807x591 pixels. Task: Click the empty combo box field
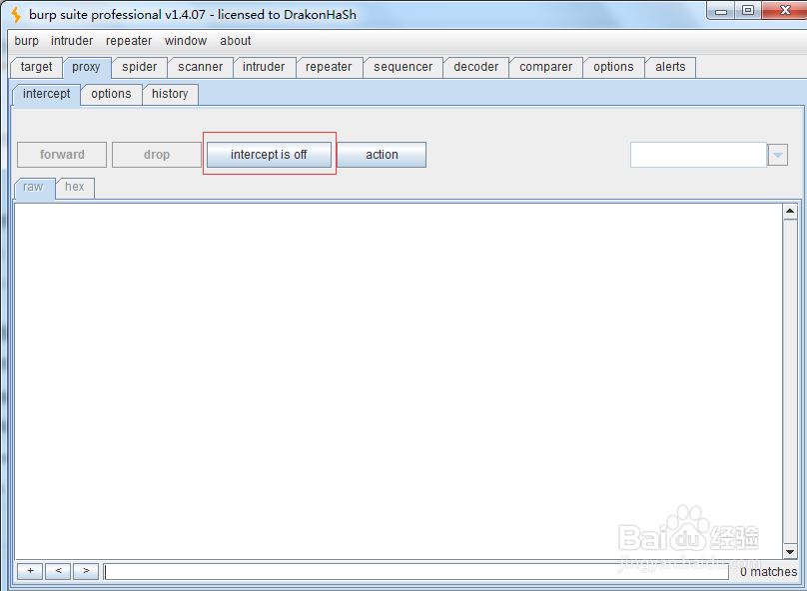(x=698, y=155)
